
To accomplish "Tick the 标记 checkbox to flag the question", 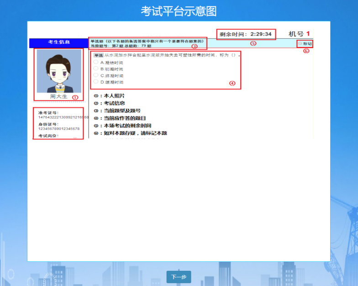I will pyautogui.click(x=300, y=44).
